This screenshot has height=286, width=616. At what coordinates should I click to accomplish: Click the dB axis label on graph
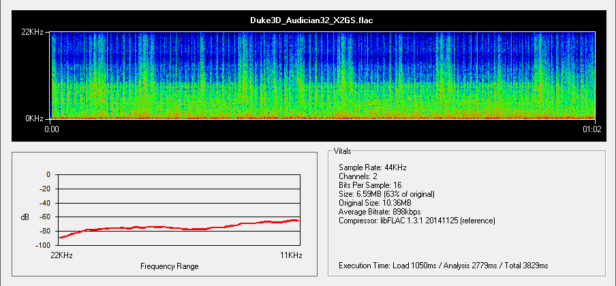tap(25, 217)
